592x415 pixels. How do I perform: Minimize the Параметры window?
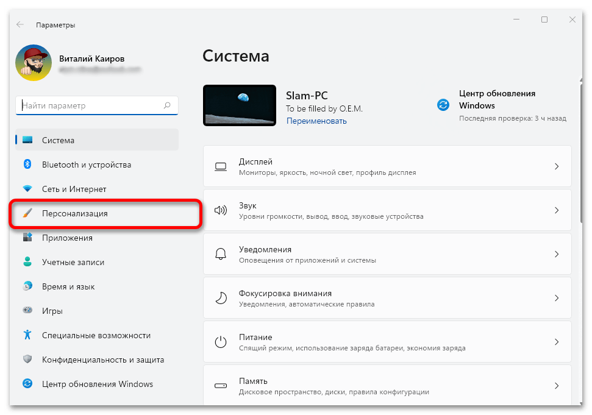click(516, 20)
